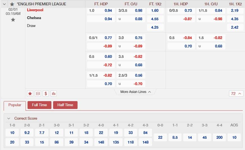Image resolution: width=245 pixels, height=150 pixels.
Task: Toggle the match favorite star under the kickoff time
Action: coord(13,20)
